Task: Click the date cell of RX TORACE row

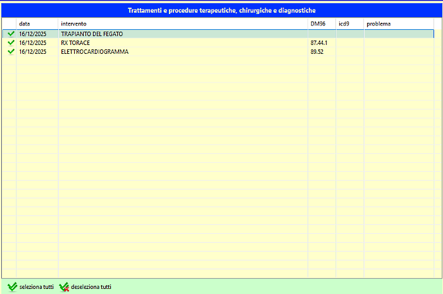Action: pyautogui.click(x=37, y=42)
